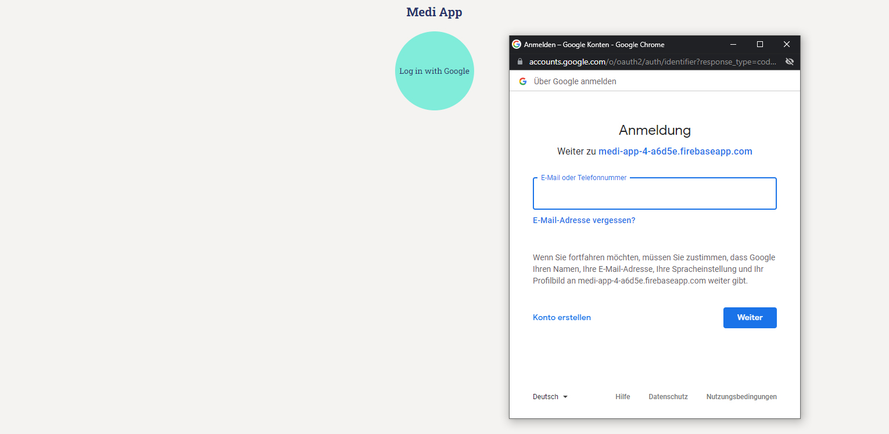The height and width of the screenshot is (434, 889).
Task: Click the accounts.google.com URL in address bar
Action: 653,62
